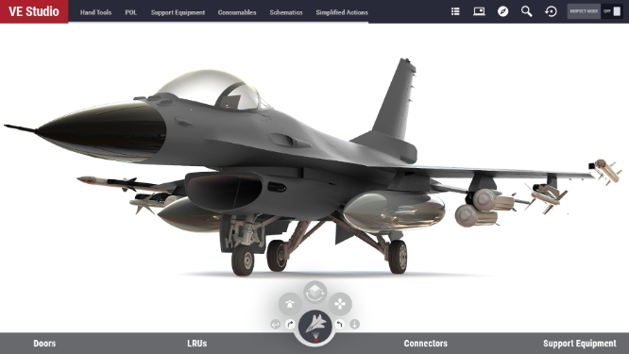Click the central jet aircraft button

click(x=315, y=325)
